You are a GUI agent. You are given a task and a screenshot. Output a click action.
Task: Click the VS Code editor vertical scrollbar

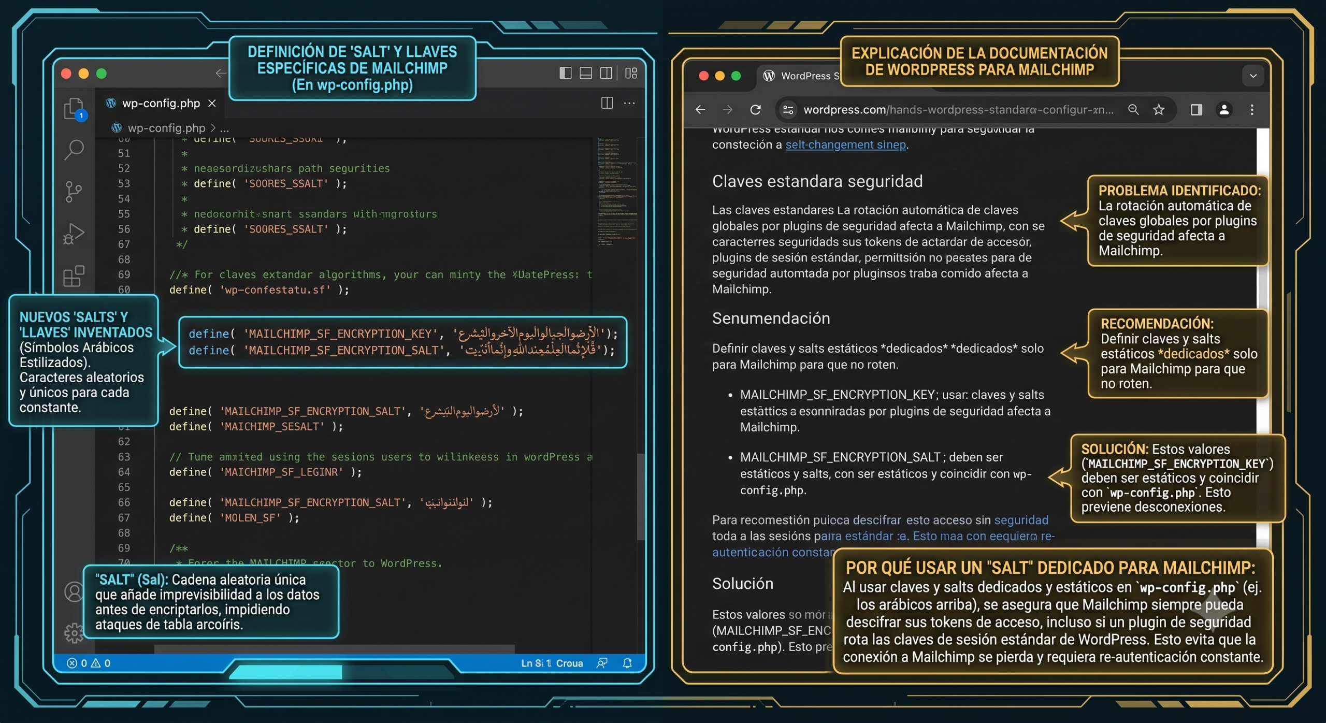coord(641,496)
